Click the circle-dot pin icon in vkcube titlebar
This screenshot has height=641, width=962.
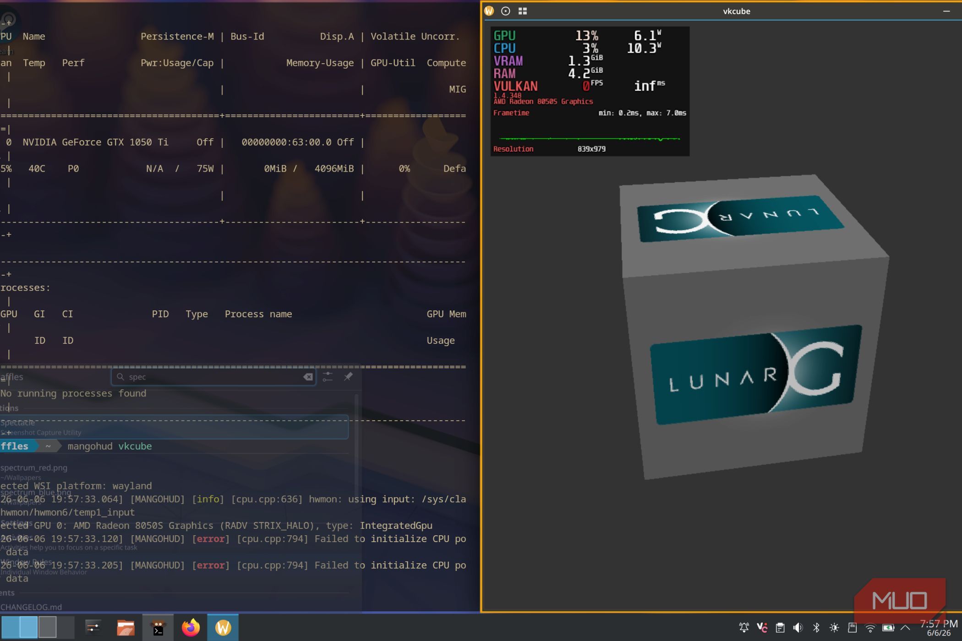tap(506, 11)
